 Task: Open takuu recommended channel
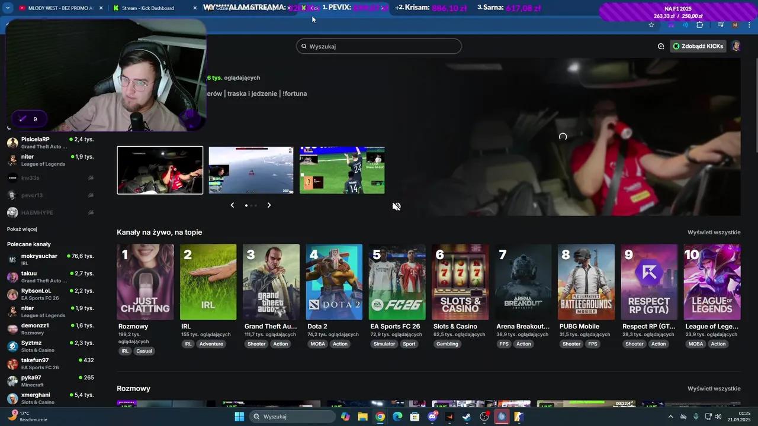(51, 277)
